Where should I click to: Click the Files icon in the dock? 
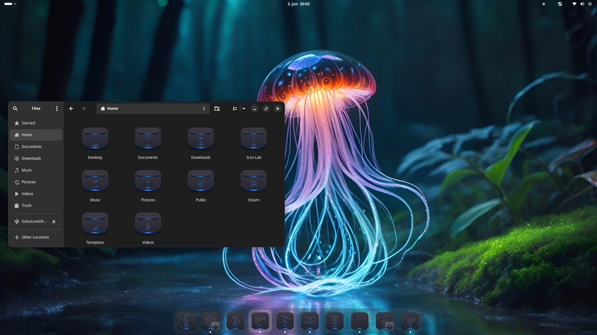tap(260, 321)
